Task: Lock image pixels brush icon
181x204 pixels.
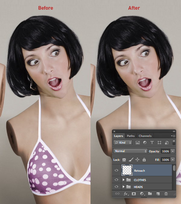Action: pos(131,160)
